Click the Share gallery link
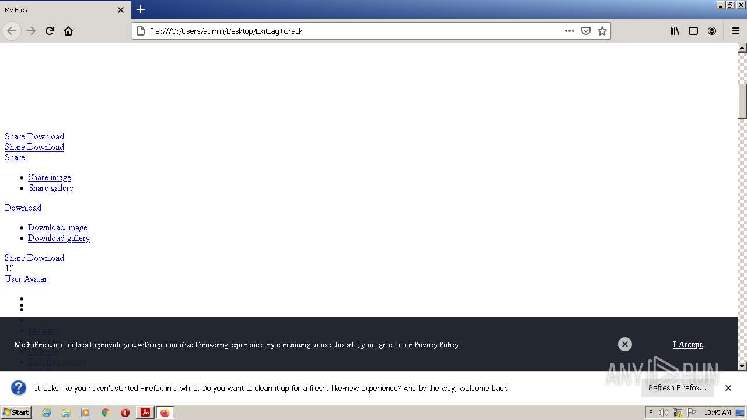 pyautogui.click(x=51, y=188)
